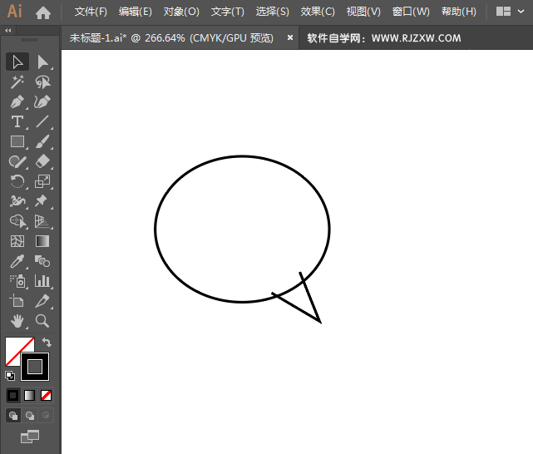Expand the tools panel via double arrows
The width and height of the screenshot is (533, 454).
click(8, 30)
